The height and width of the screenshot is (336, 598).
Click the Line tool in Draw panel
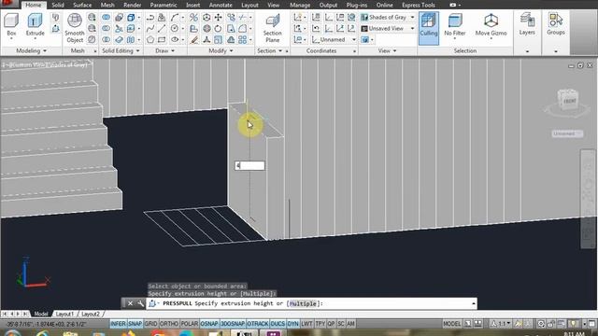point(162,28)
